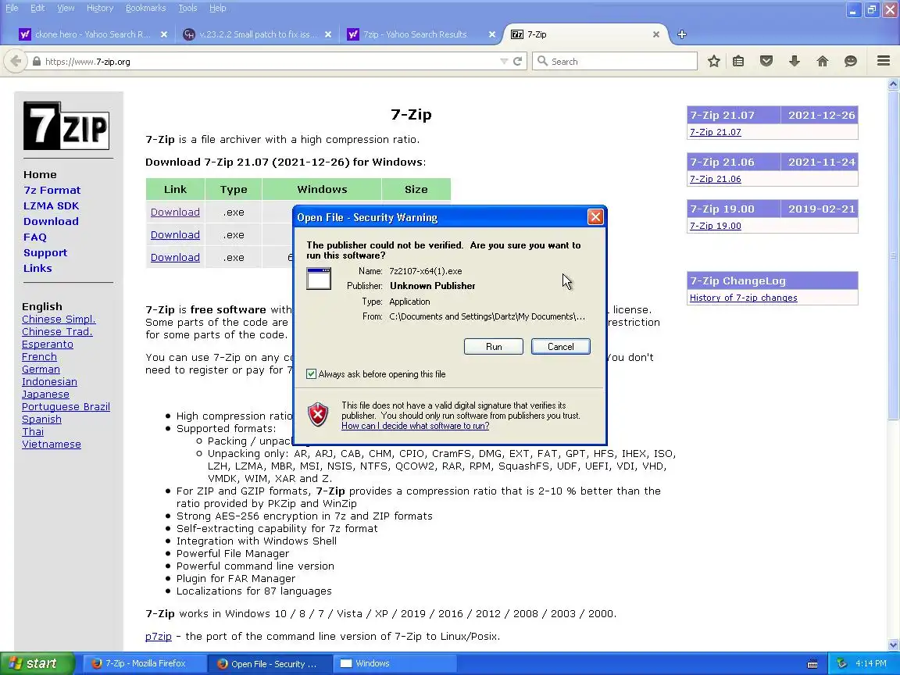The width and height of the screenshot is (900, 675).
Task: Open the 7-Zip 19.00 news link
Action: click(x=715, y=226)
